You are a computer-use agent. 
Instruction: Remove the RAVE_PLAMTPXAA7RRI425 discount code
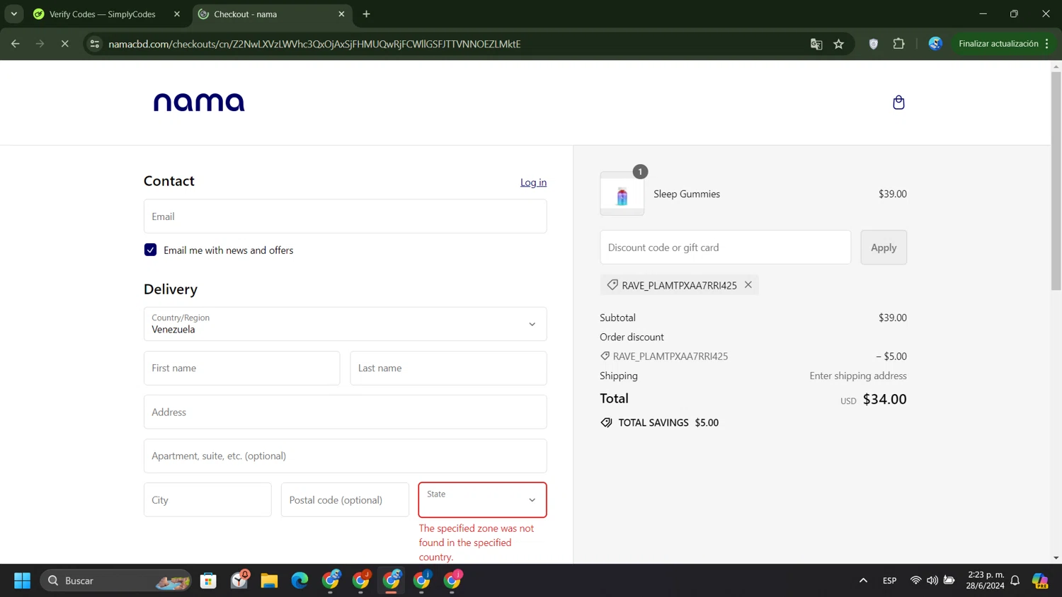coord(748,285)
